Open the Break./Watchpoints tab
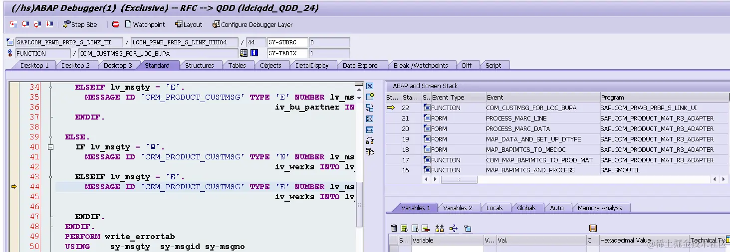 pos(421,65)
